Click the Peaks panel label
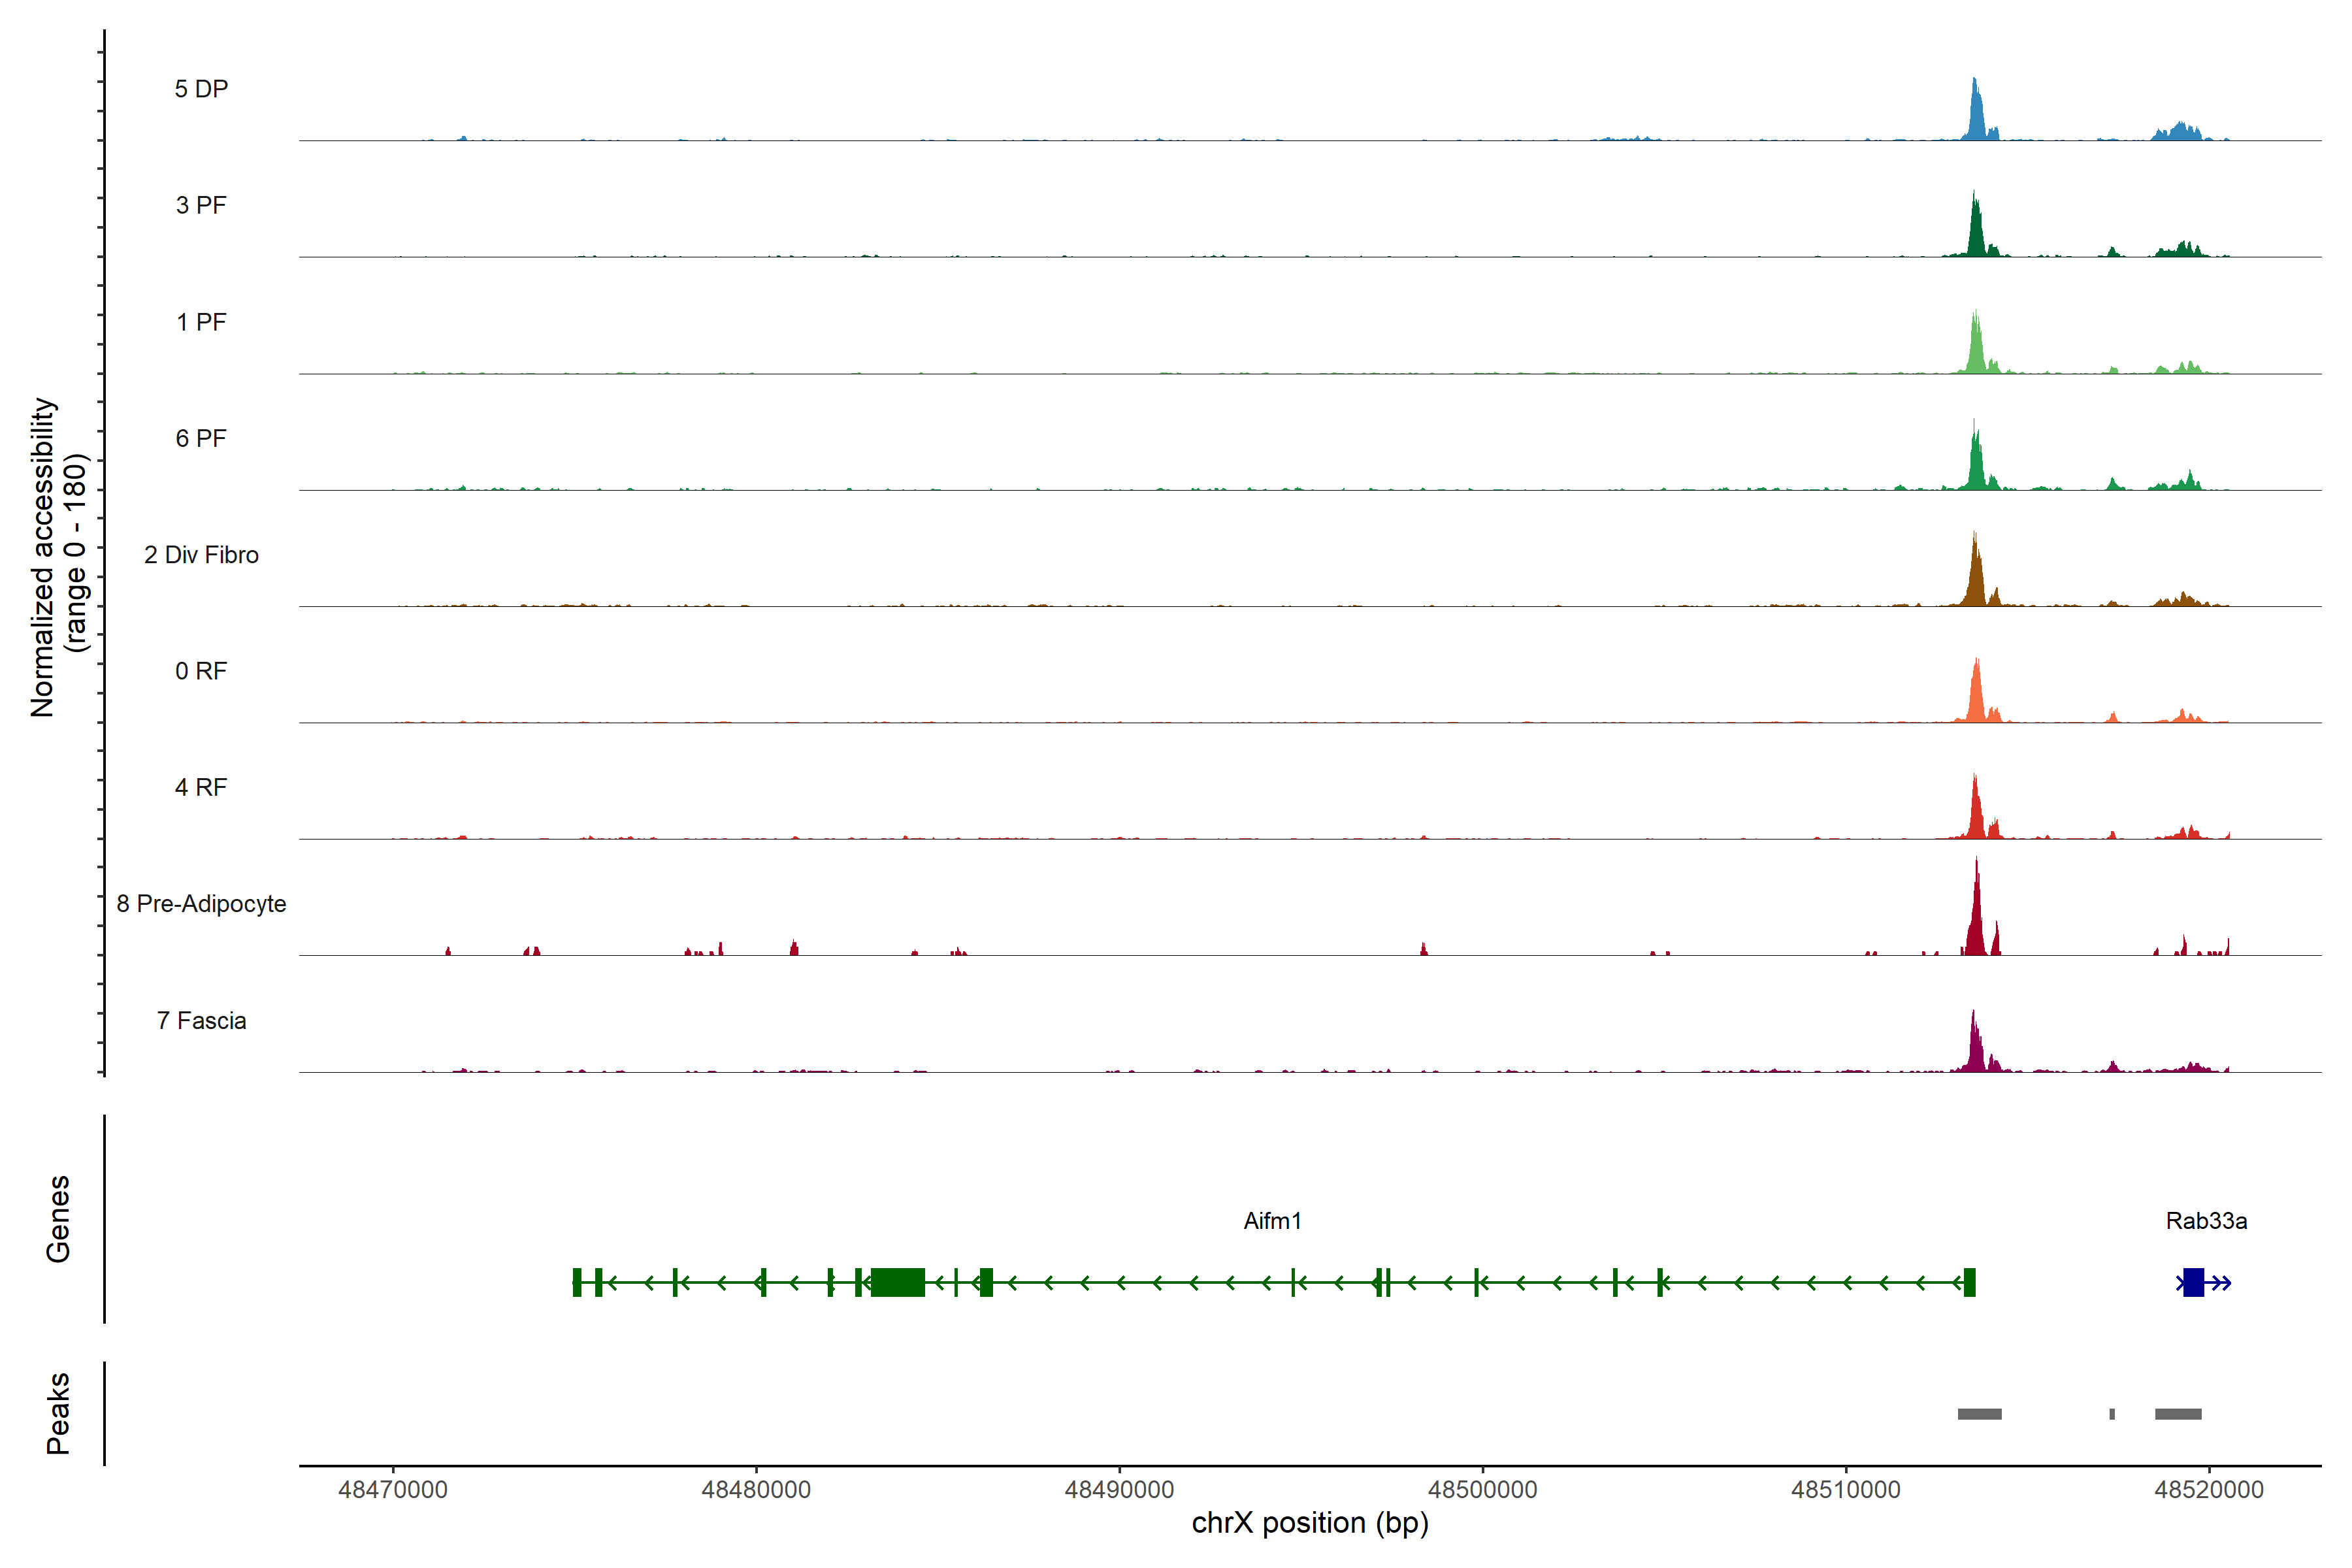Viewport: 2352px width, 1568px height. pos(58,1413)
